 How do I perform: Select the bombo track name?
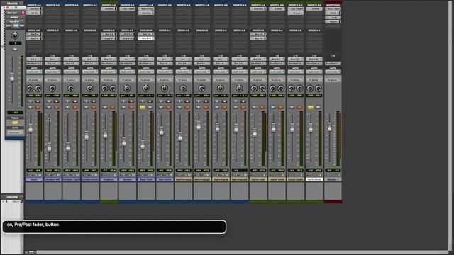pyautogui.click(x=128, y=179)
